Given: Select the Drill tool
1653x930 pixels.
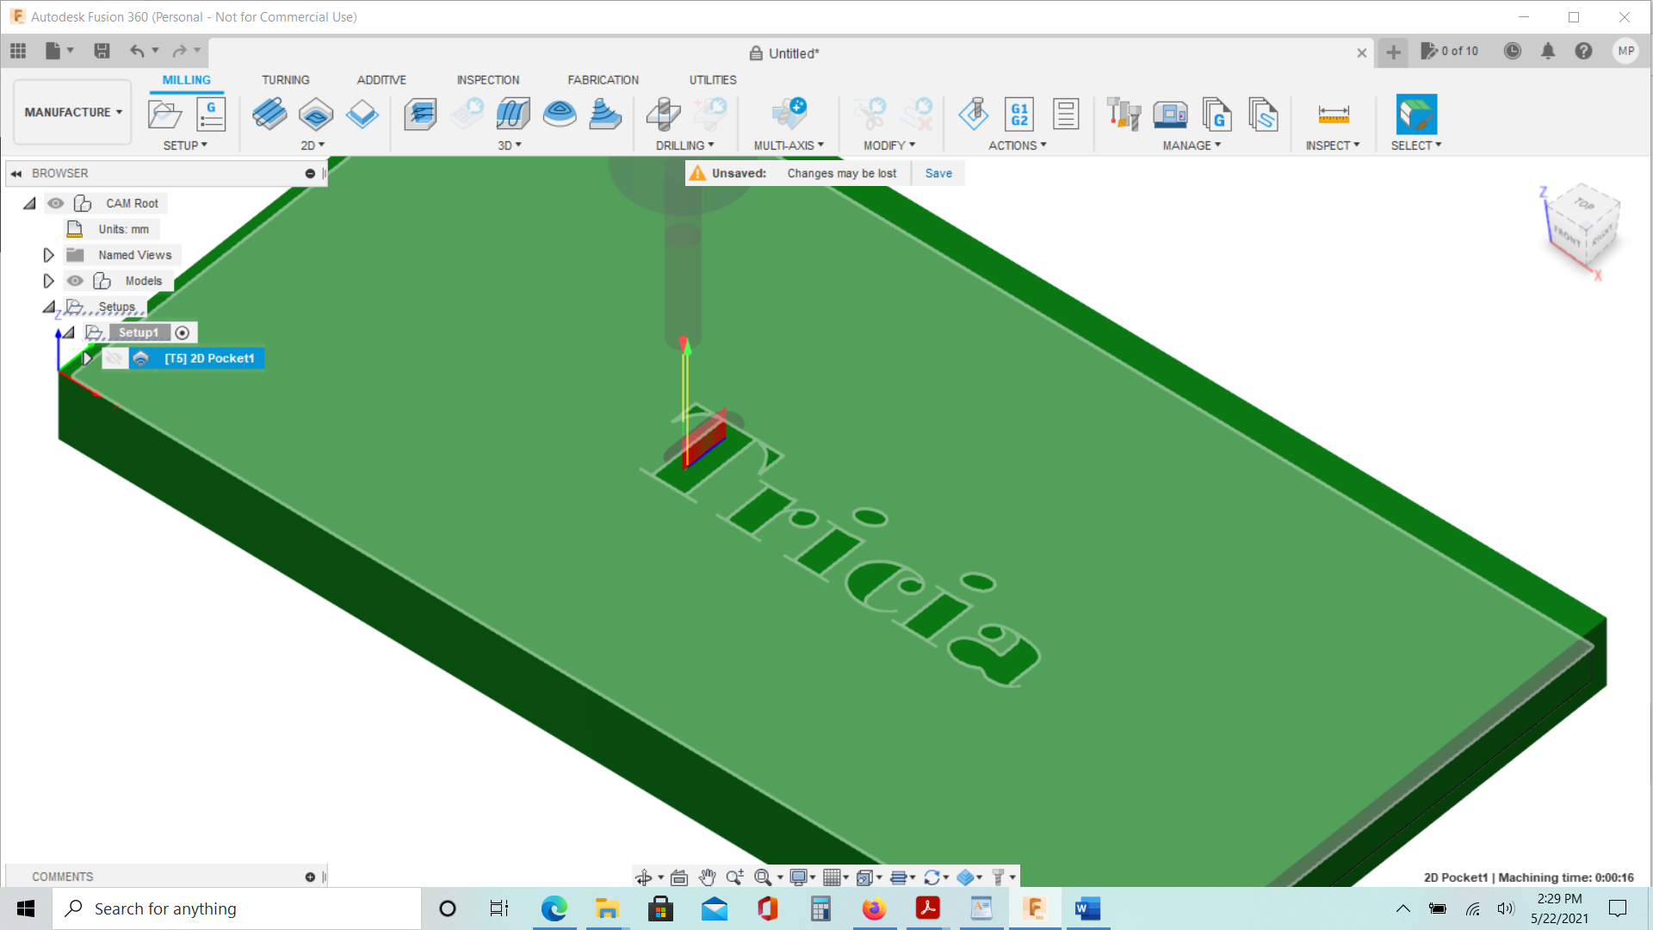Looking at the screenshot, I should [x=663, y=114].
